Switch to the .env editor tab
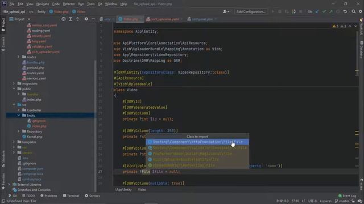Image resolution: width=364 pixels, height=204 pixels. click(x=106, y=19)
